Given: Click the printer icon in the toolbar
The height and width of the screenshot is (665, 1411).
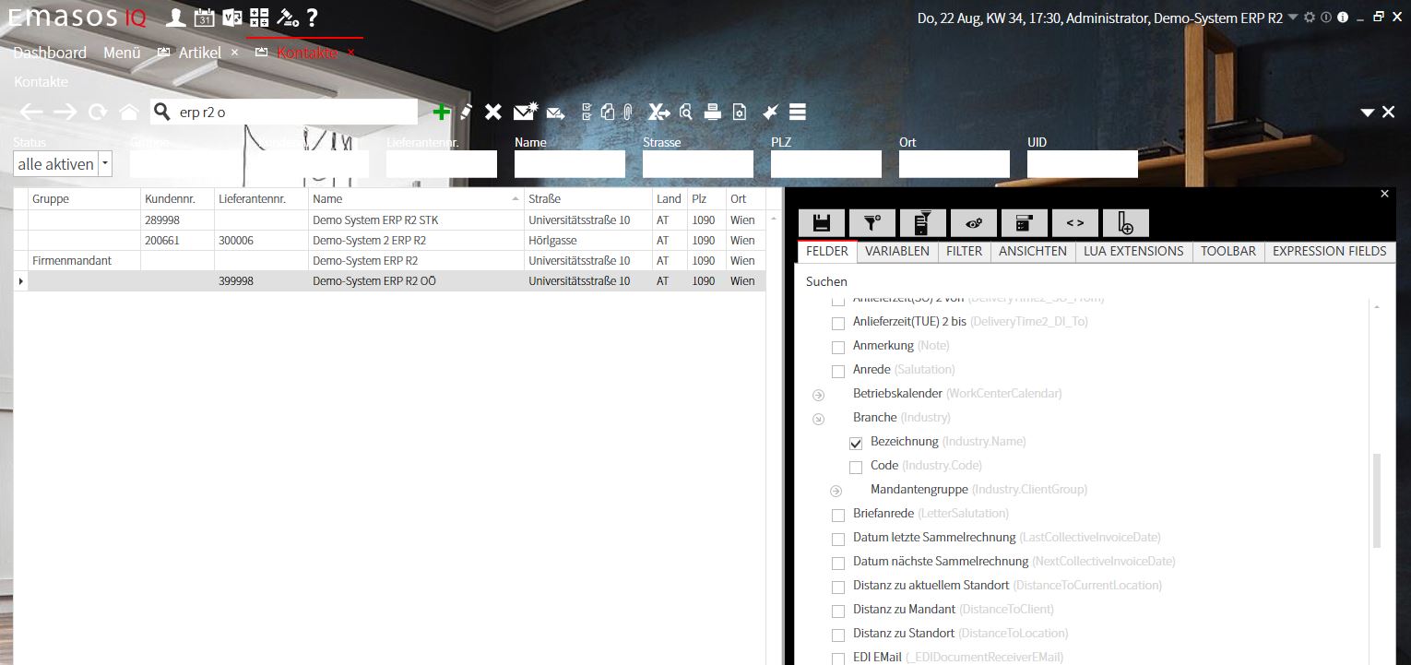Looking at the screenshot, I should (x=712, y=112).
